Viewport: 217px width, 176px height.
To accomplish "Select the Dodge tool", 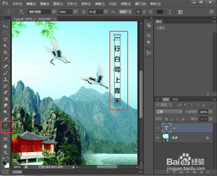I will [x=6, y=112].
